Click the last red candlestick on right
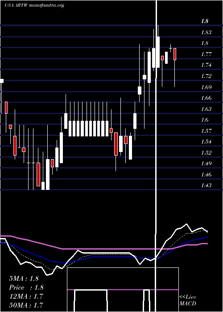Screen dimensions: 223x312 point(175,54)
